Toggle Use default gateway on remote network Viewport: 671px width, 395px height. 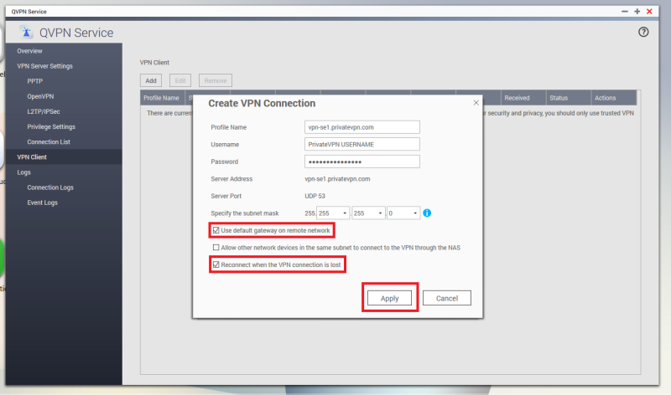pyautogui.click(x=216, y=230)
